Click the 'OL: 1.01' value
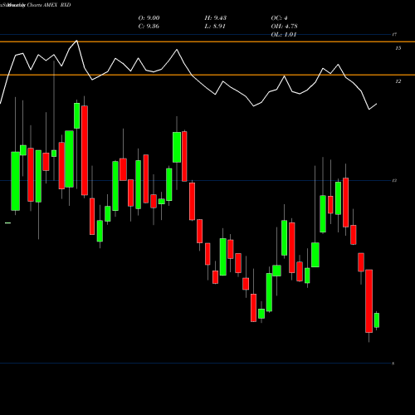Image resolution: width=415 pixels, height=415 pixels. [284, 35]
